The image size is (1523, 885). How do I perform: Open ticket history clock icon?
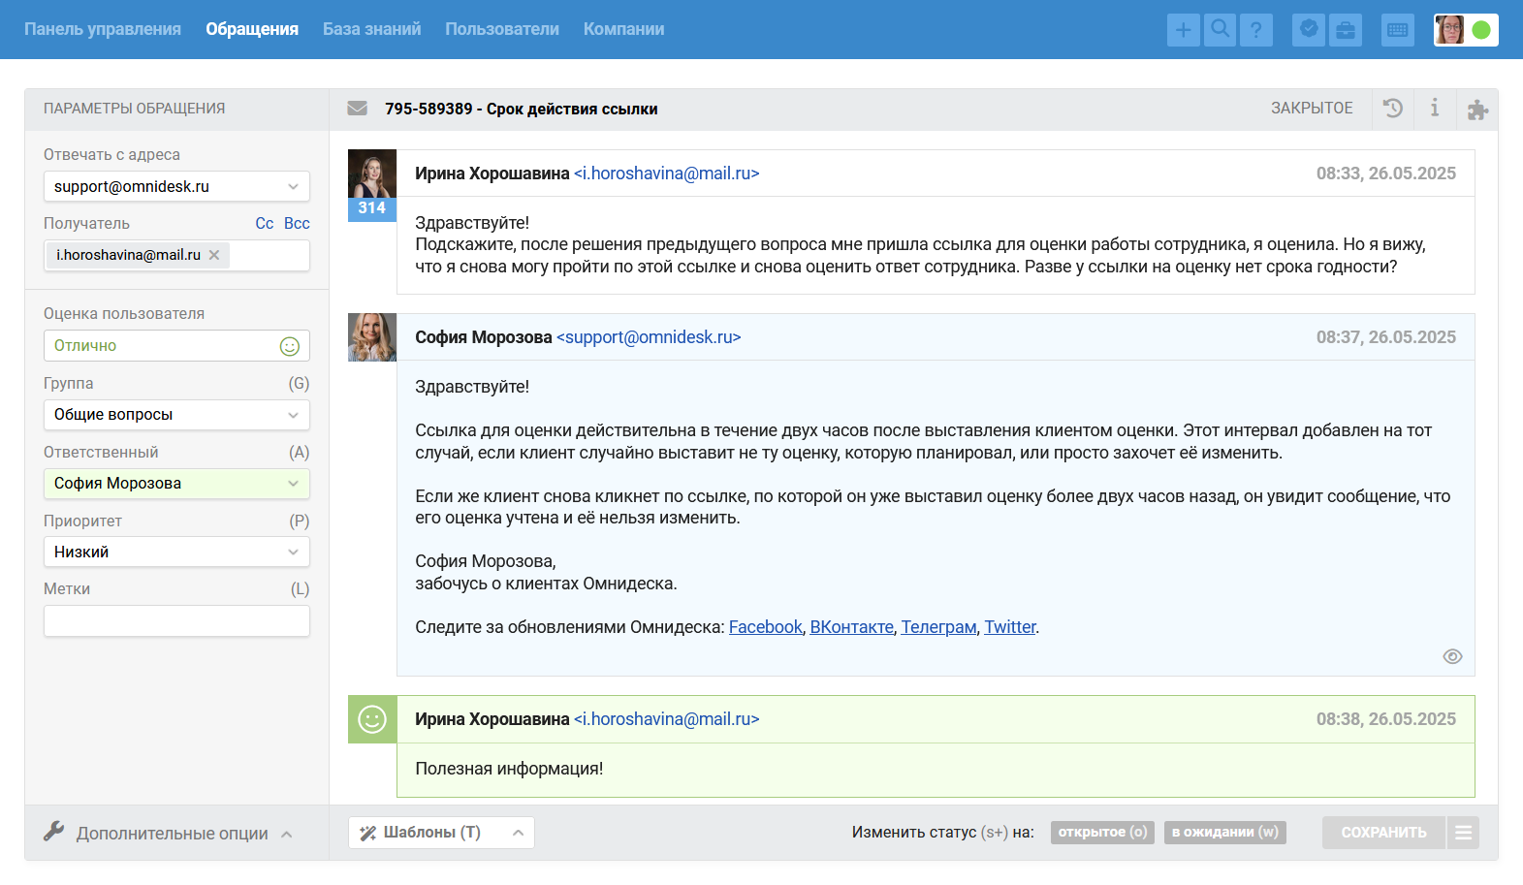tap(1393, 109)
